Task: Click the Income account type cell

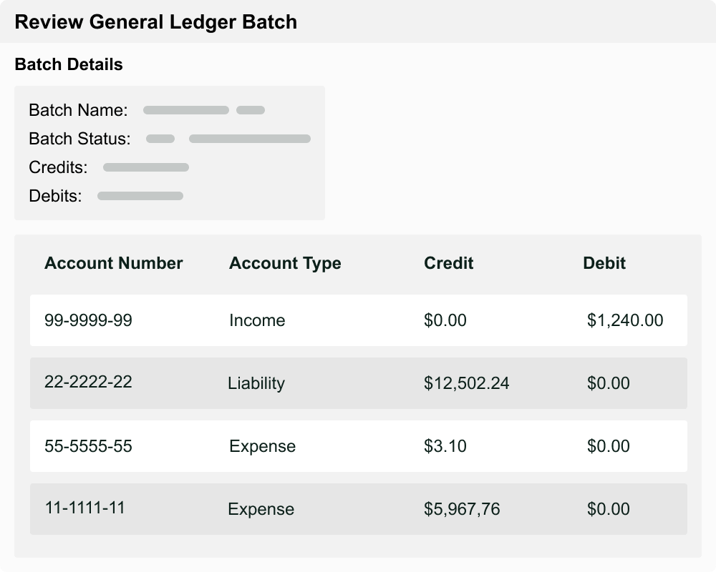Action: point(256,320)
